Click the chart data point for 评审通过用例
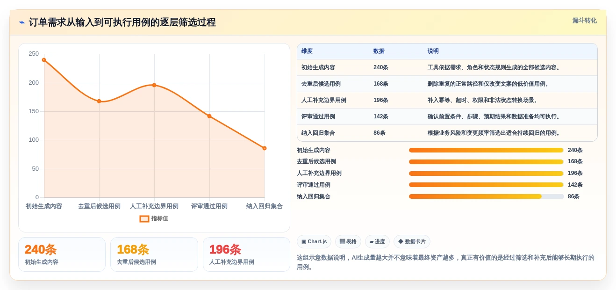 (209, 116)
